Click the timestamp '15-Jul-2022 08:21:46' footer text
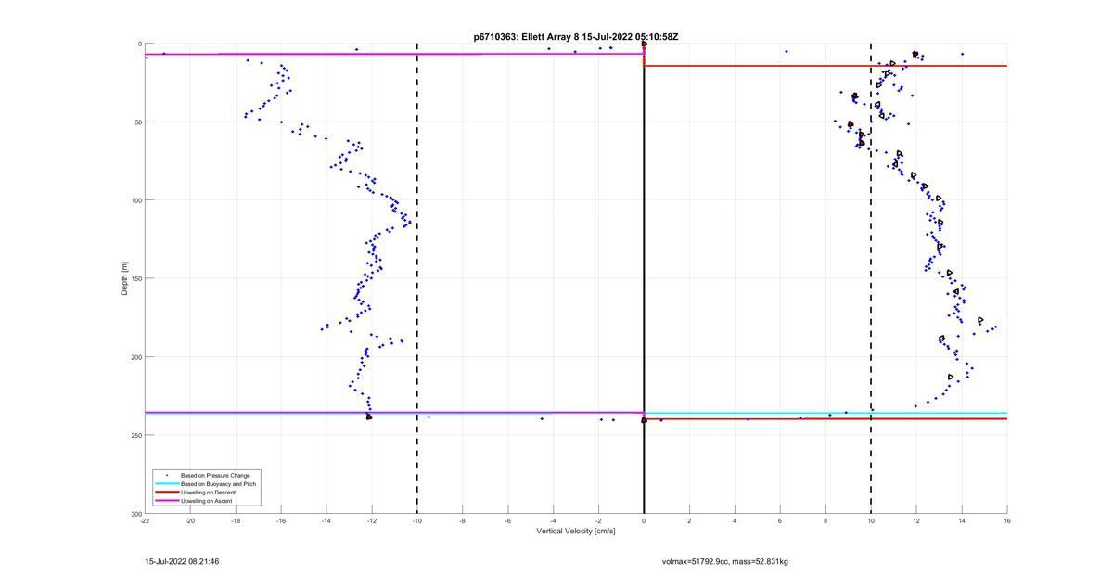 [182, 561]
